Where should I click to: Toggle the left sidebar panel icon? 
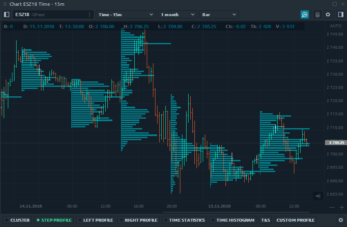click(x=7, y=14)
